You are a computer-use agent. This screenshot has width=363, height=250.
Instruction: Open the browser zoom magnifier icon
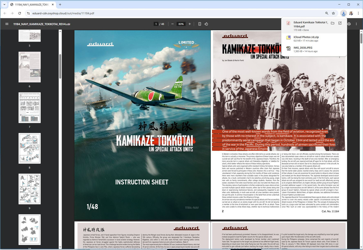click(x=327, y=13)
